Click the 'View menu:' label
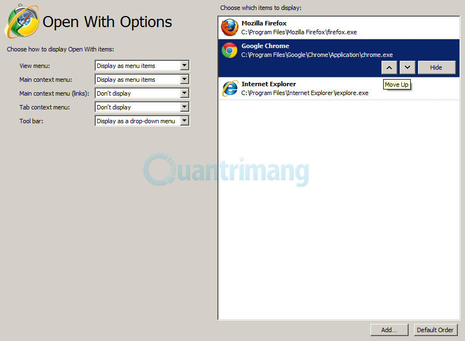This screenshot has width=465, height=341. tap(35, 66)
